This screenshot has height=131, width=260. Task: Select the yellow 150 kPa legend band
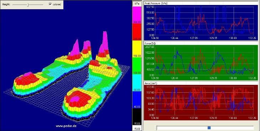[x=137, y=49]
